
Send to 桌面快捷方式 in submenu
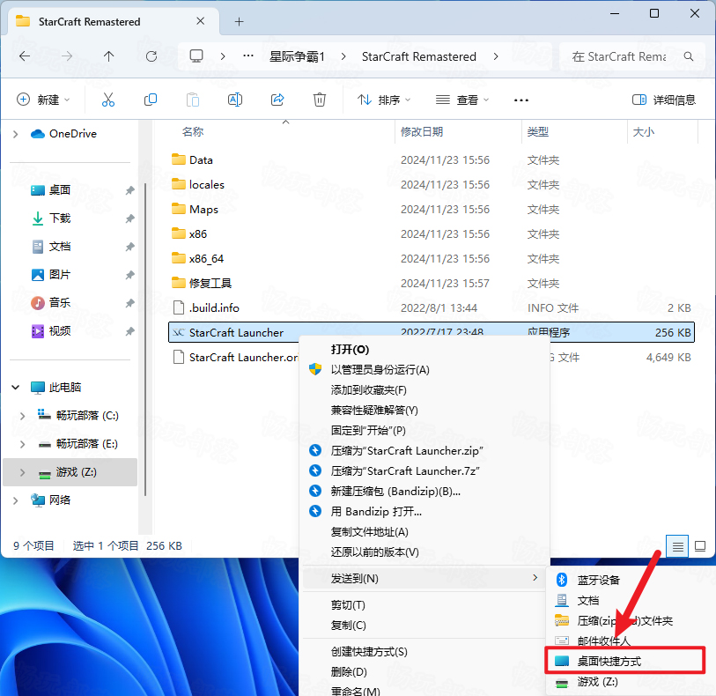625,662
